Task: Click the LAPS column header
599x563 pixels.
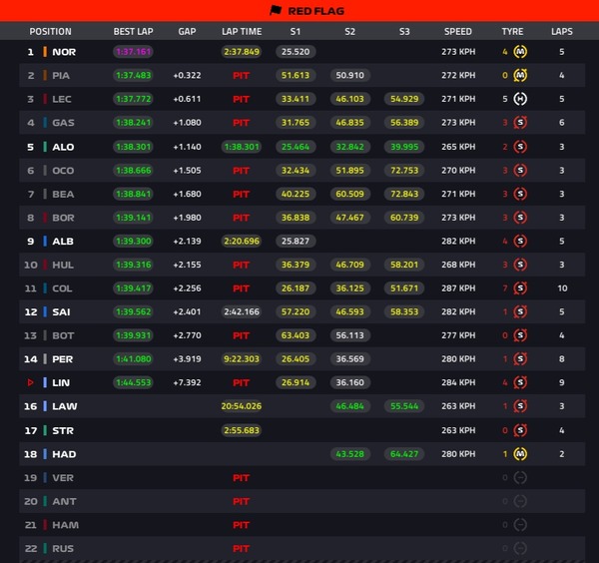Action: coord(562,32)
